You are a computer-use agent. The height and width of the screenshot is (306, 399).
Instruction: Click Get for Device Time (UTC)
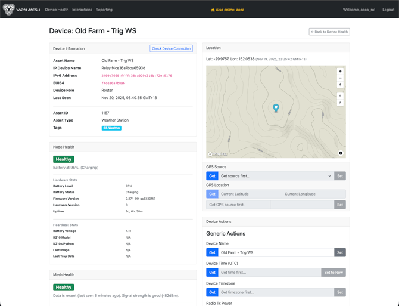click(x=212, y=273)
